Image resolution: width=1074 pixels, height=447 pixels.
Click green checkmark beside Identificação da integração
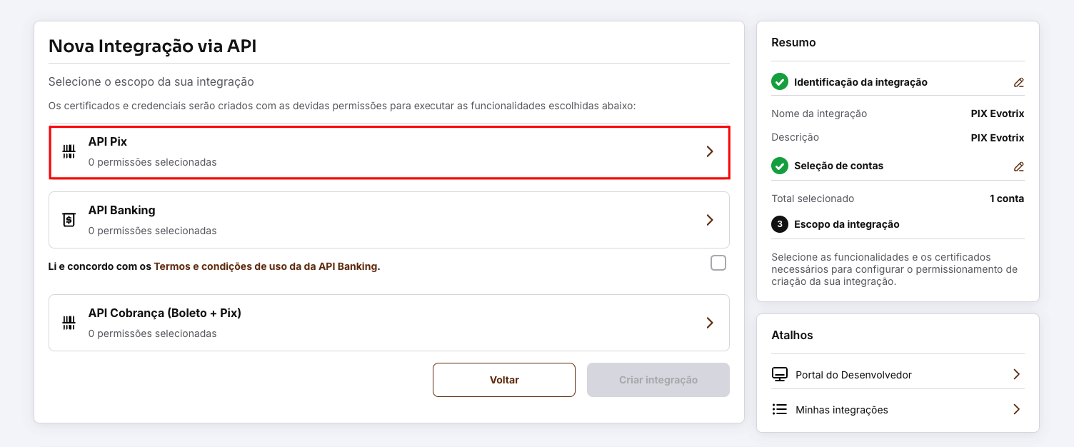[x=780, y=81]
